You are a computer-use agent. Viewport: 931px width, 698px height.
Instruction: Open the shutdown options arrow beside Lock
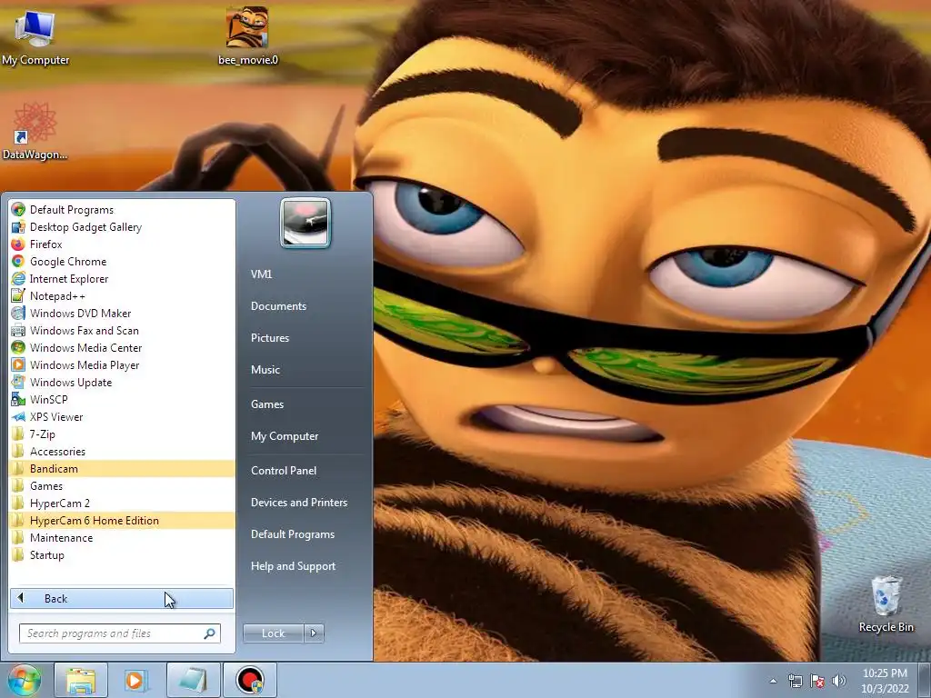[x=314, y=633]
